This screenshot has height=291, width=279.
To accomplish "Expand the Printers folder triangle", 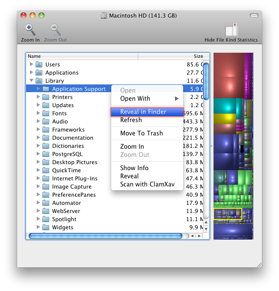I will click(x=38, y=97).
